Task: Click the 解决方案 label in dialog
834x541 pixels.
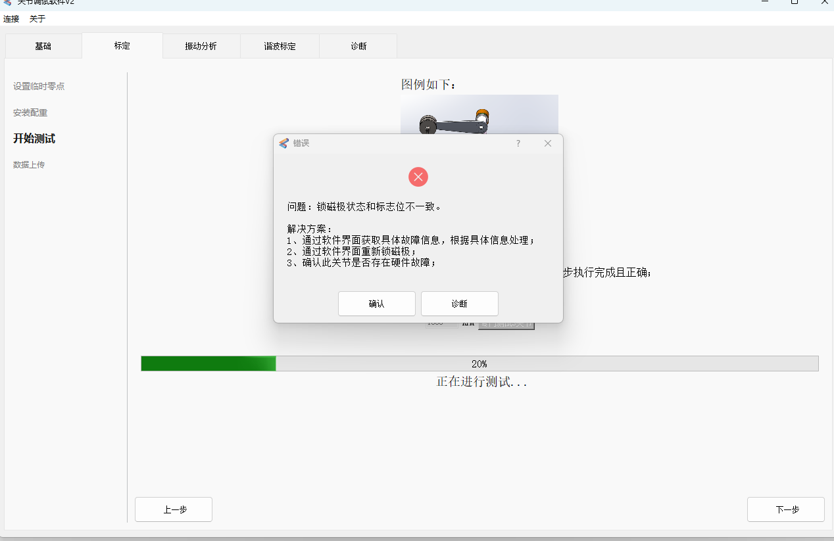Action: point(310,229)
